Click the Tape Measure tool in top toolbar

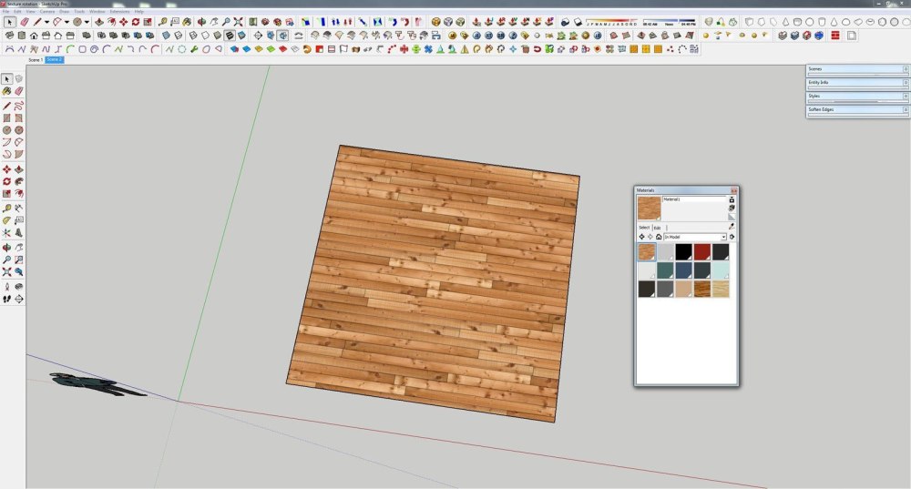163,22
